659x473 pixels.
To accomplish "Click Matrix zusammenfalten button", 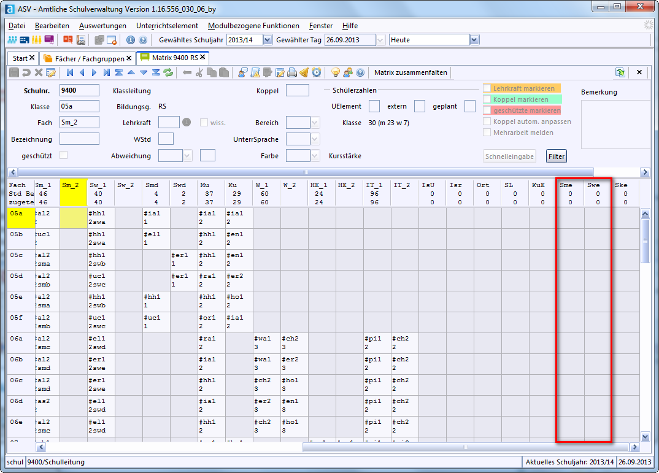I will (410, 72).
